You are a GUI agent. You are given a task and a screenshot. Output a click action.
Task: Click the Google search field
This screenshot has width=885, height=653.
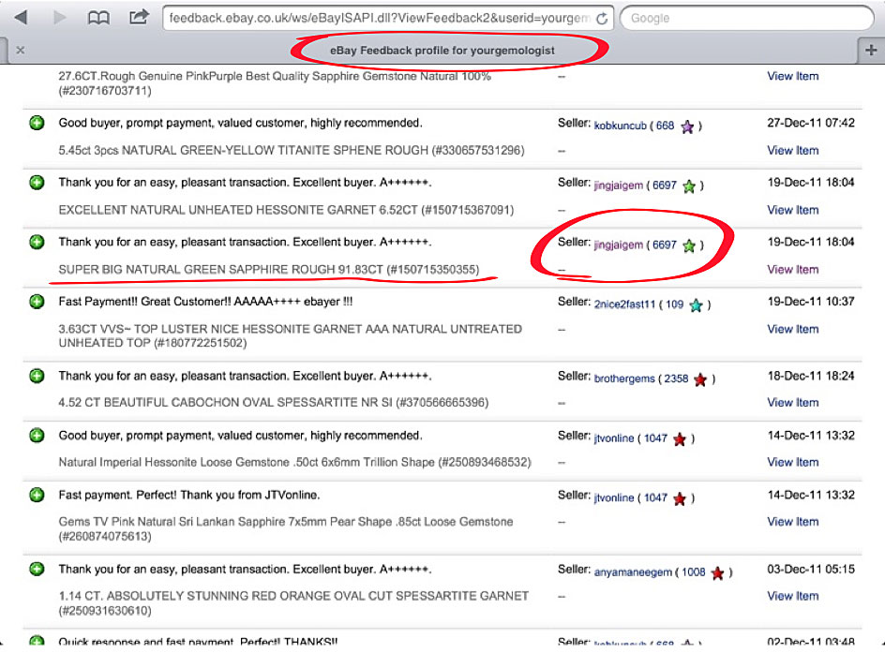[x=746, y=18]
